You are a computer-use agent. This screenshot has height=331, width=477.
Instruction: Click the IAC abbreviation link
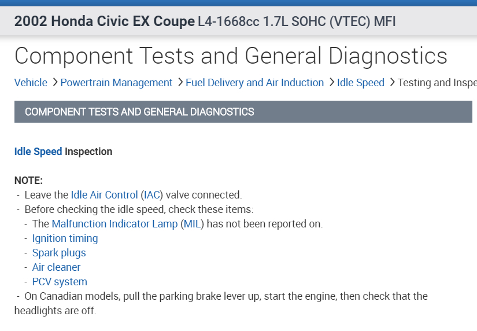point(153,195)
